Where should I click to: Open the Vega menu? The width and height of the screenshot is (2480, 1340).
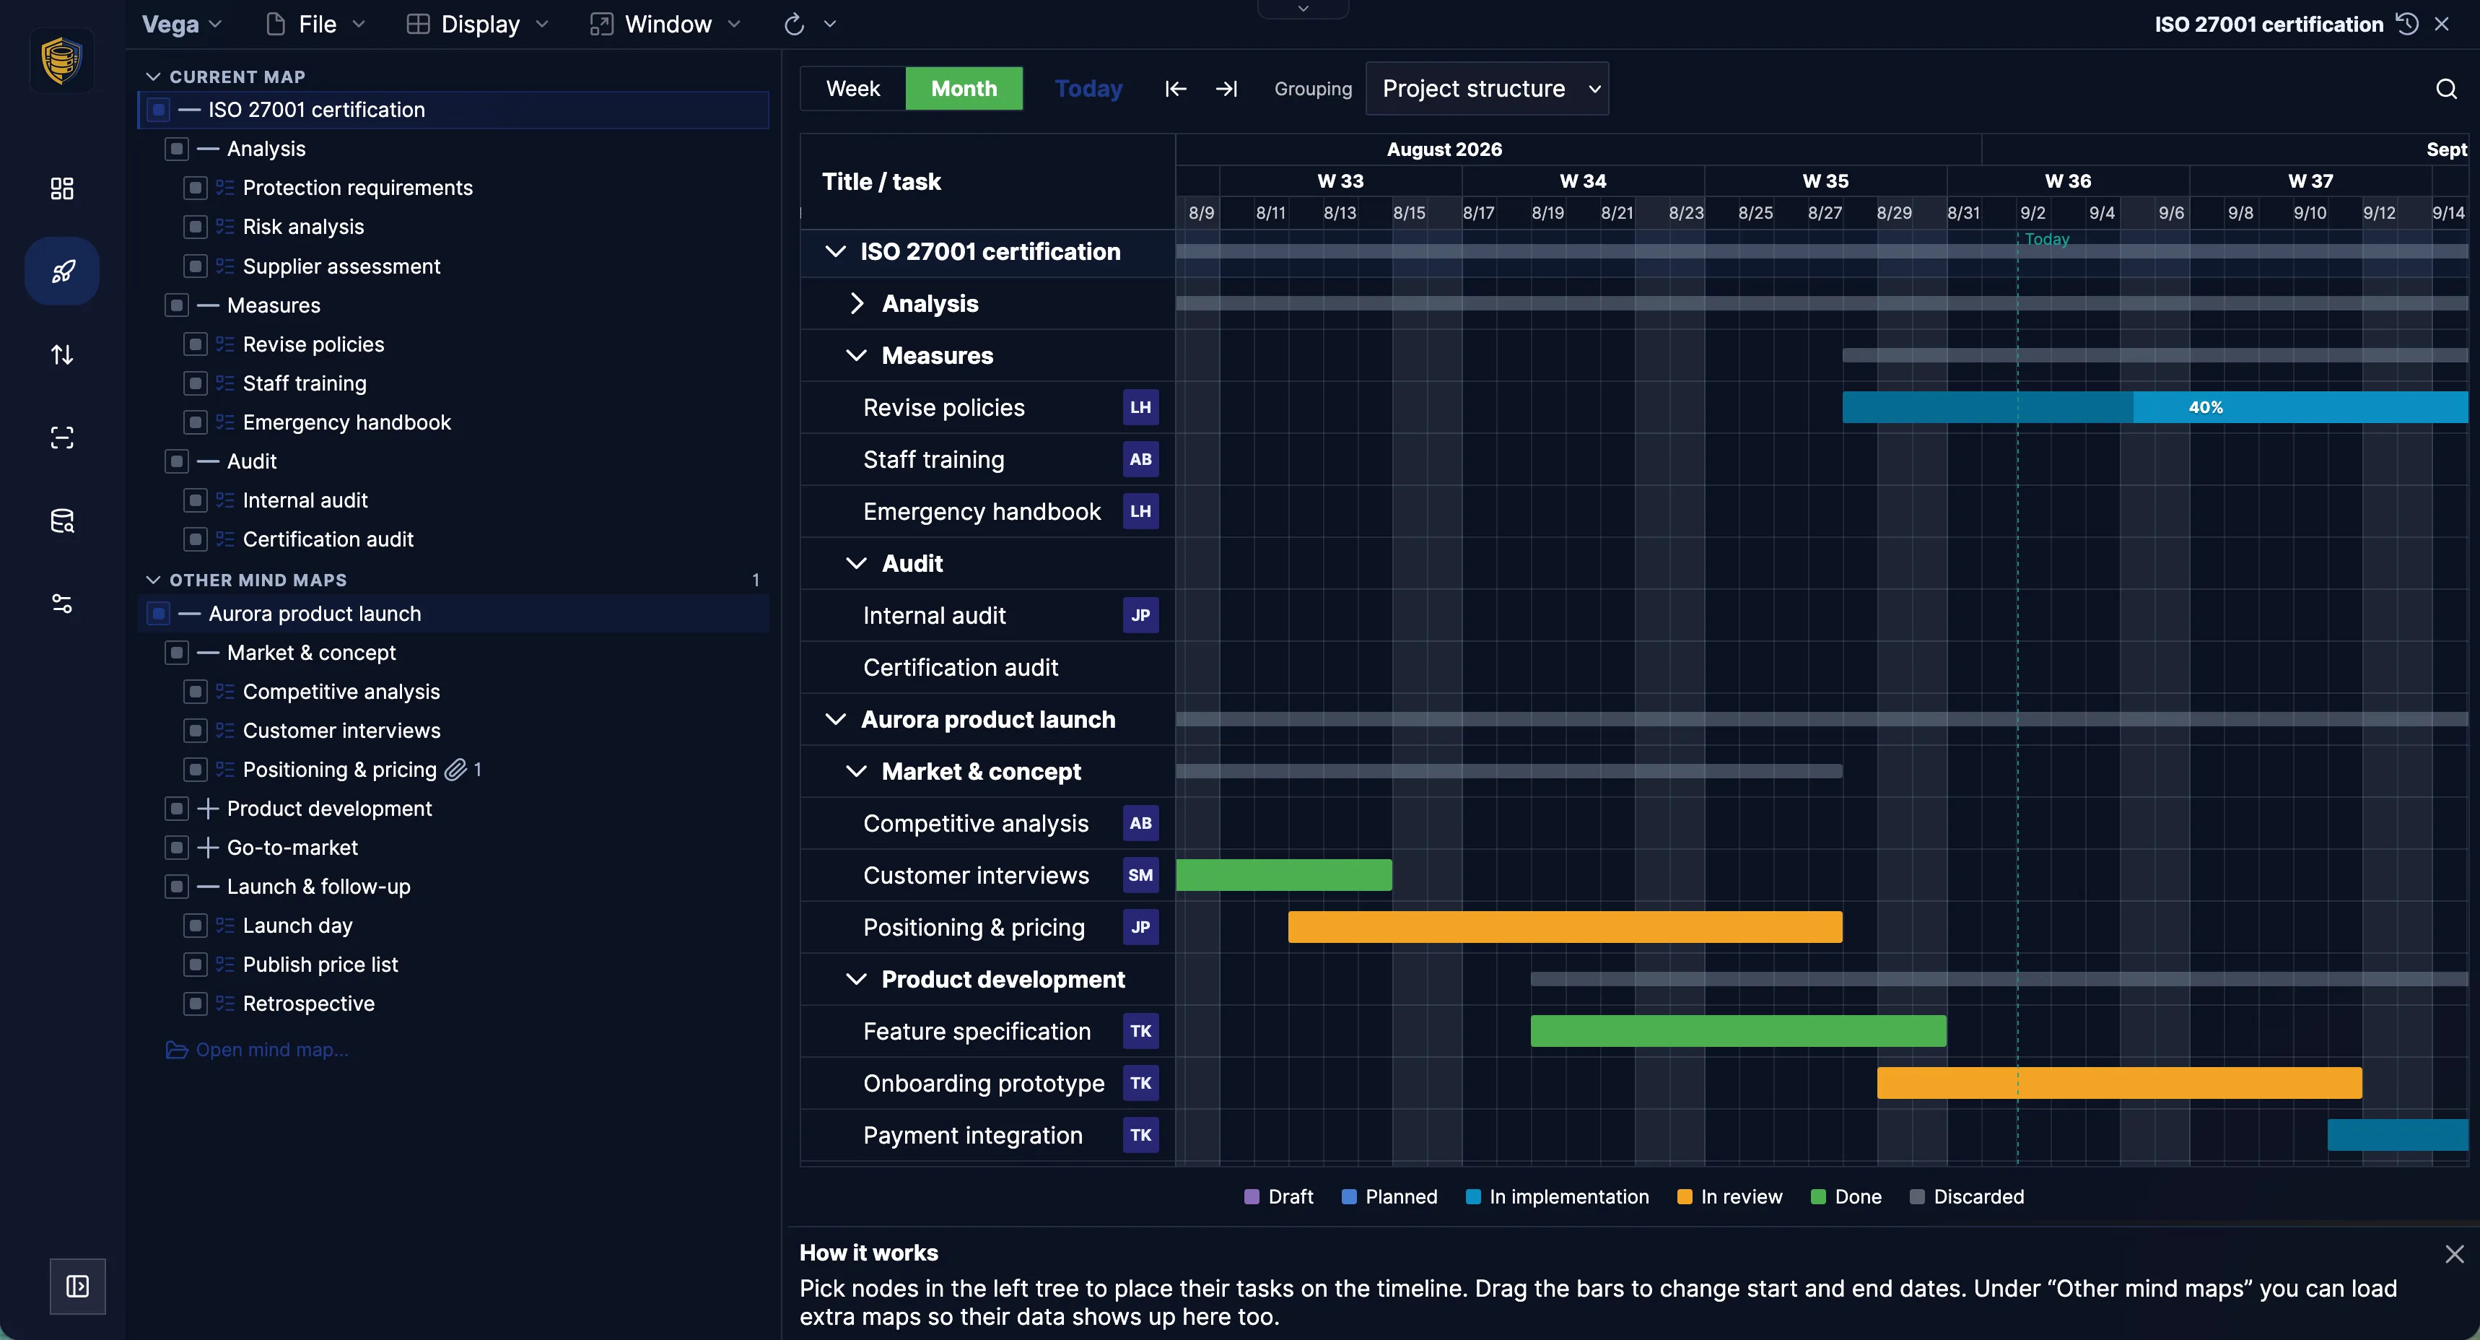182,24
